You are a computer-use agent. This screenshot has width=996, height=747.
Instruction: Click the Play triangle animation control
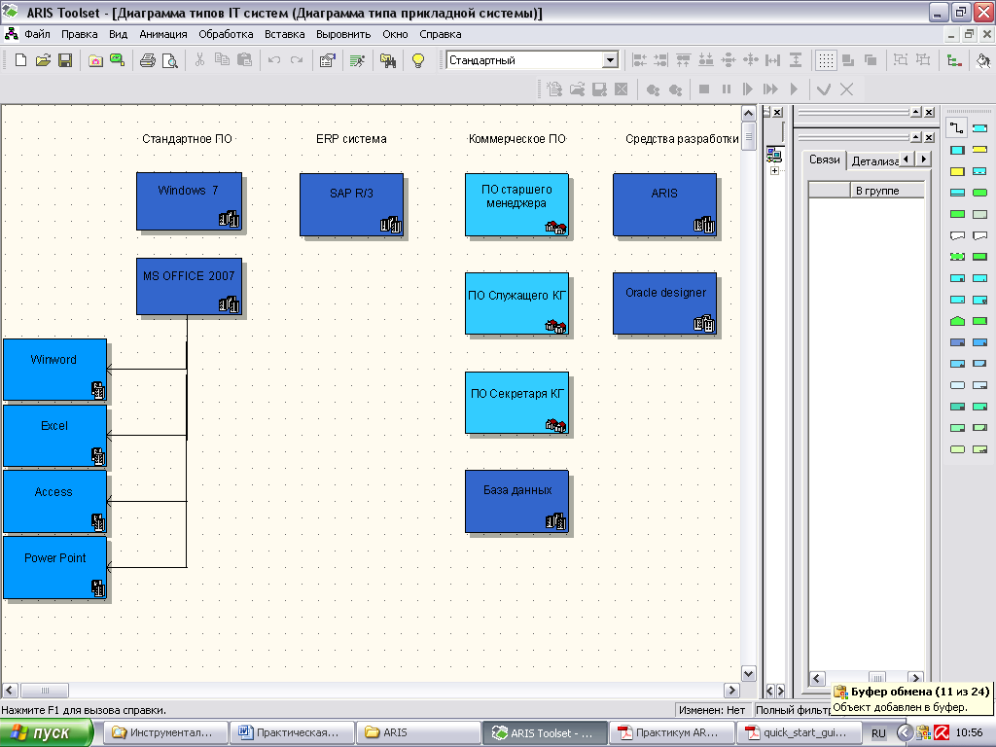coord(794,89)
